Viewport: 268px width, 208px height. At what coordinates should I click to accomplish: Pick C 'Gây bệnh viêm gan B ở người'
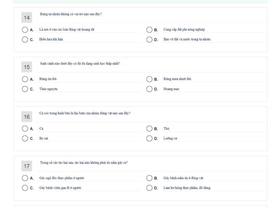tap(25, 188)
